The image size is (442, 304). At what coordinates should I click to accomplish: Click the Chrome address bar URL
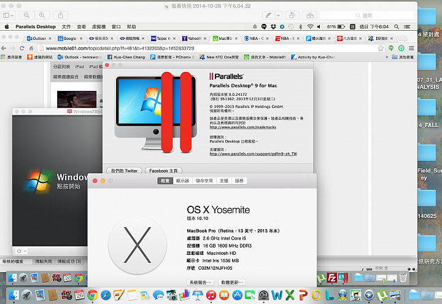click(120, 49)
